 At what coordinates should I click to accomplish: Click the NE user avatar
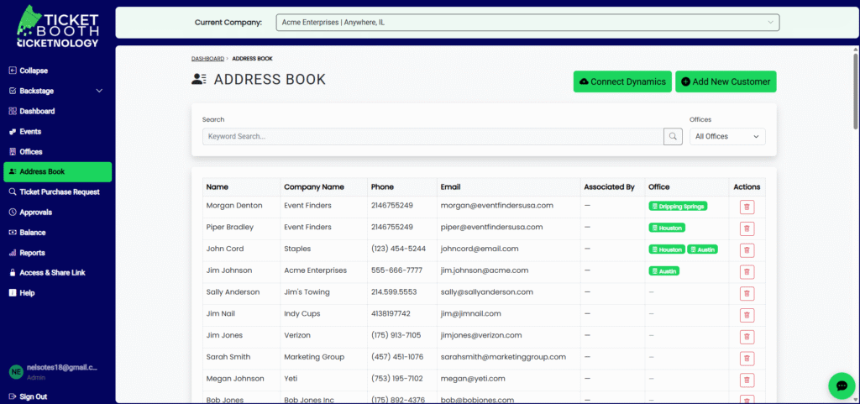(16, 371)
